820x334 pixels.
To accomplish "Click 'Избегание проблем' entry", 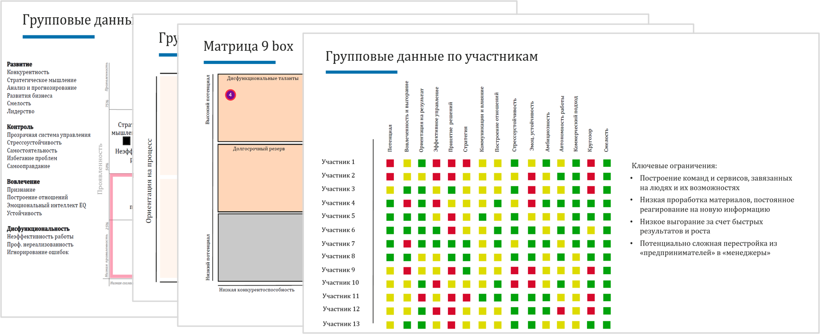I will coord(32,158).
